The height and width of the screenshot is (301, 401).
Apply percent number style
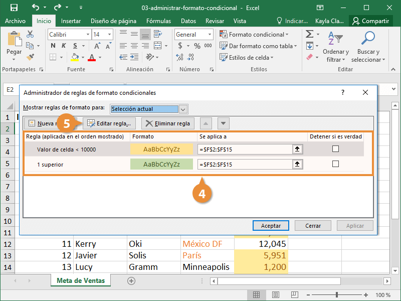coord(197,46)
